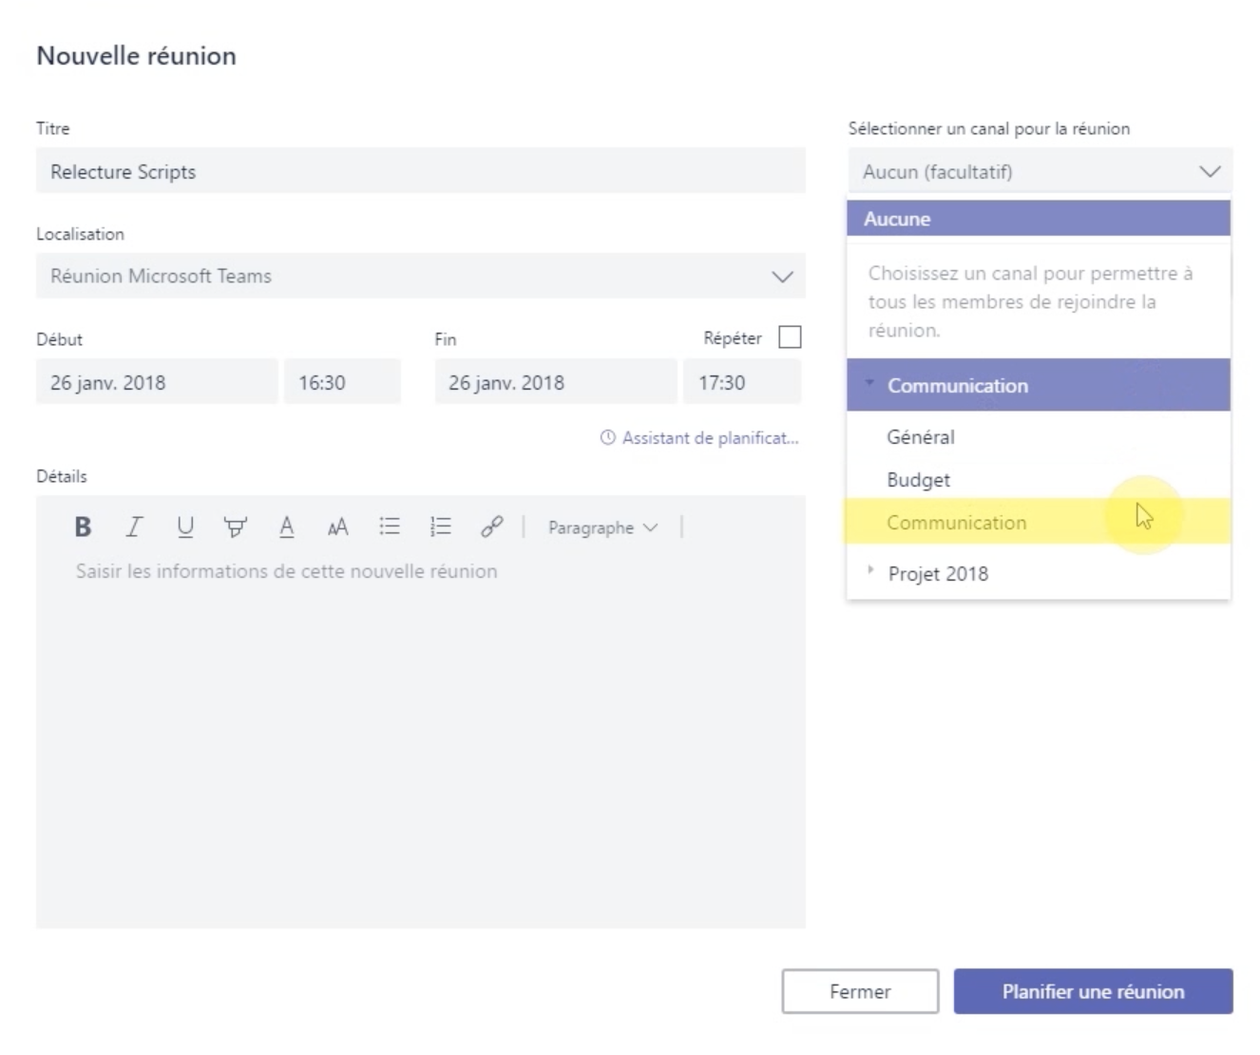
Task: Click the clock icon beside Assistant de planification
Action: pyautogui.click(x=608, y=438)
